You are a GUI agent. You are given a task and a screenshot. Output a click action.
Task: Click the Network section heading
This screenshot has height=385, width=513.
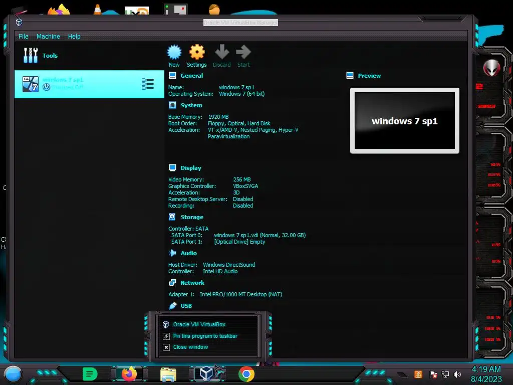click(192, 282)
